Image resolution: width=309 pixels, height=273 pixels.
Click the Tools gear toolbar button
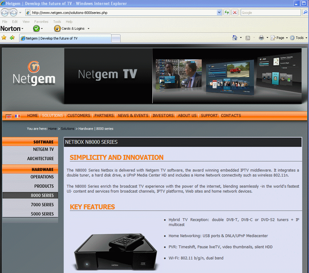pyautogui.click(x=297, y=38)
